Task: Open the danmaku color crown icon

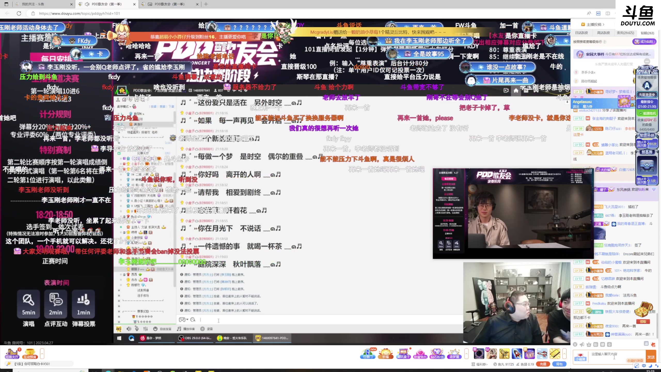Action: click(x=589, y=344)
